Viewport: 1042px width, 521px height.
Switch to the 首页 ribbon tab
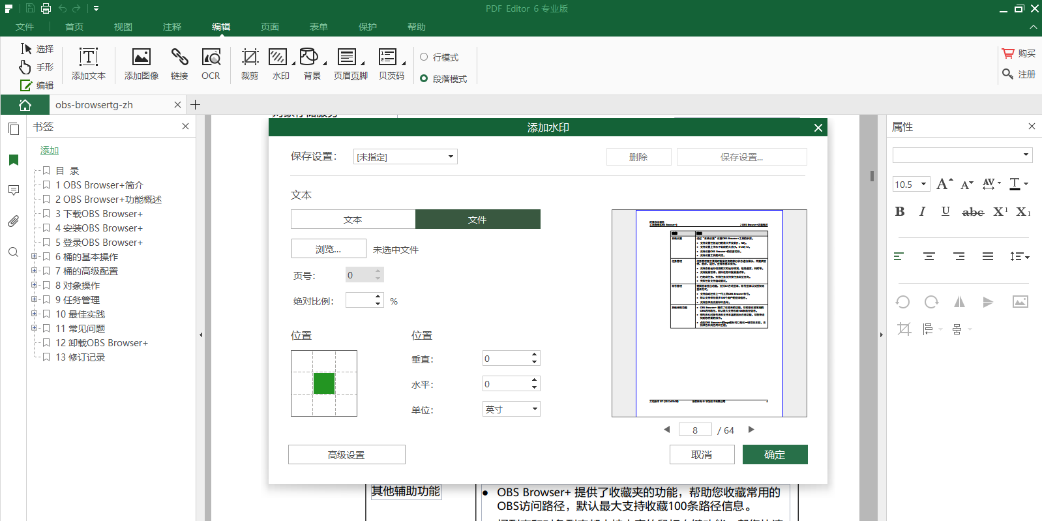(74, 27)
